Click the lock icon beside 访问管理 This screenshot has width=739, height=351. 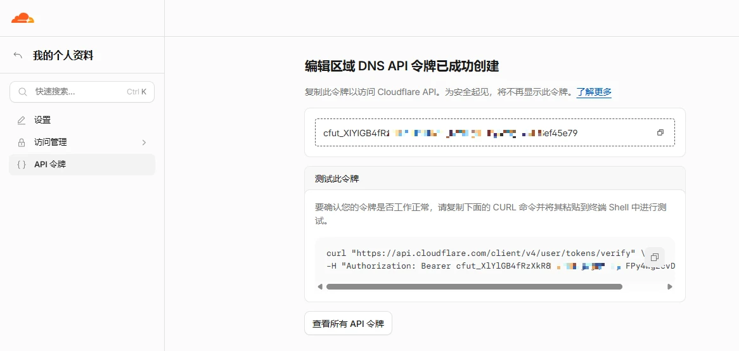click(x=21, y=143)
